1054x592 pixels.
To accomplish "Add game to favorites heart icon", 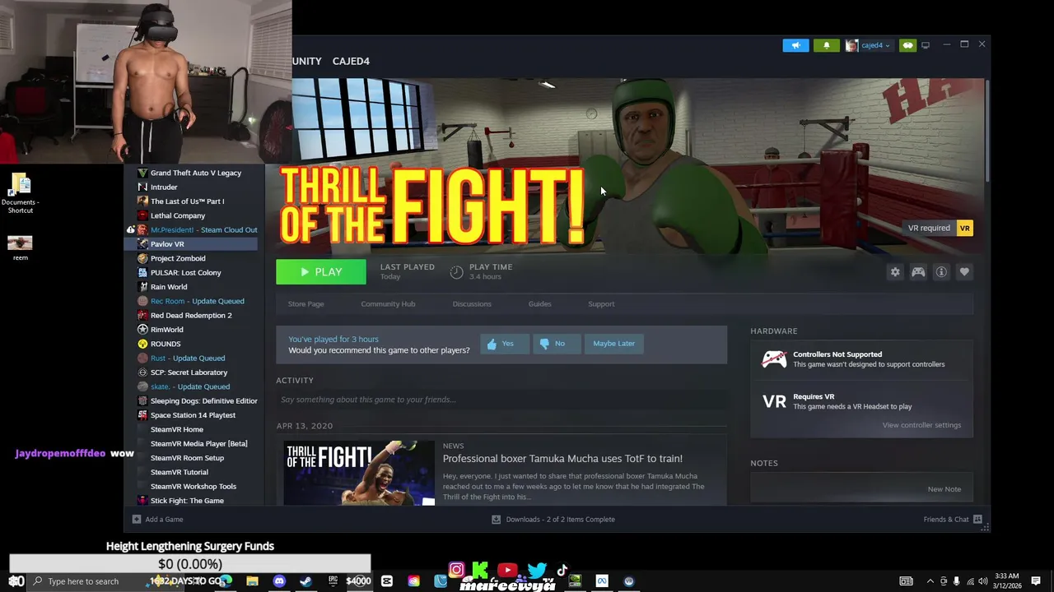I will 964,272.
